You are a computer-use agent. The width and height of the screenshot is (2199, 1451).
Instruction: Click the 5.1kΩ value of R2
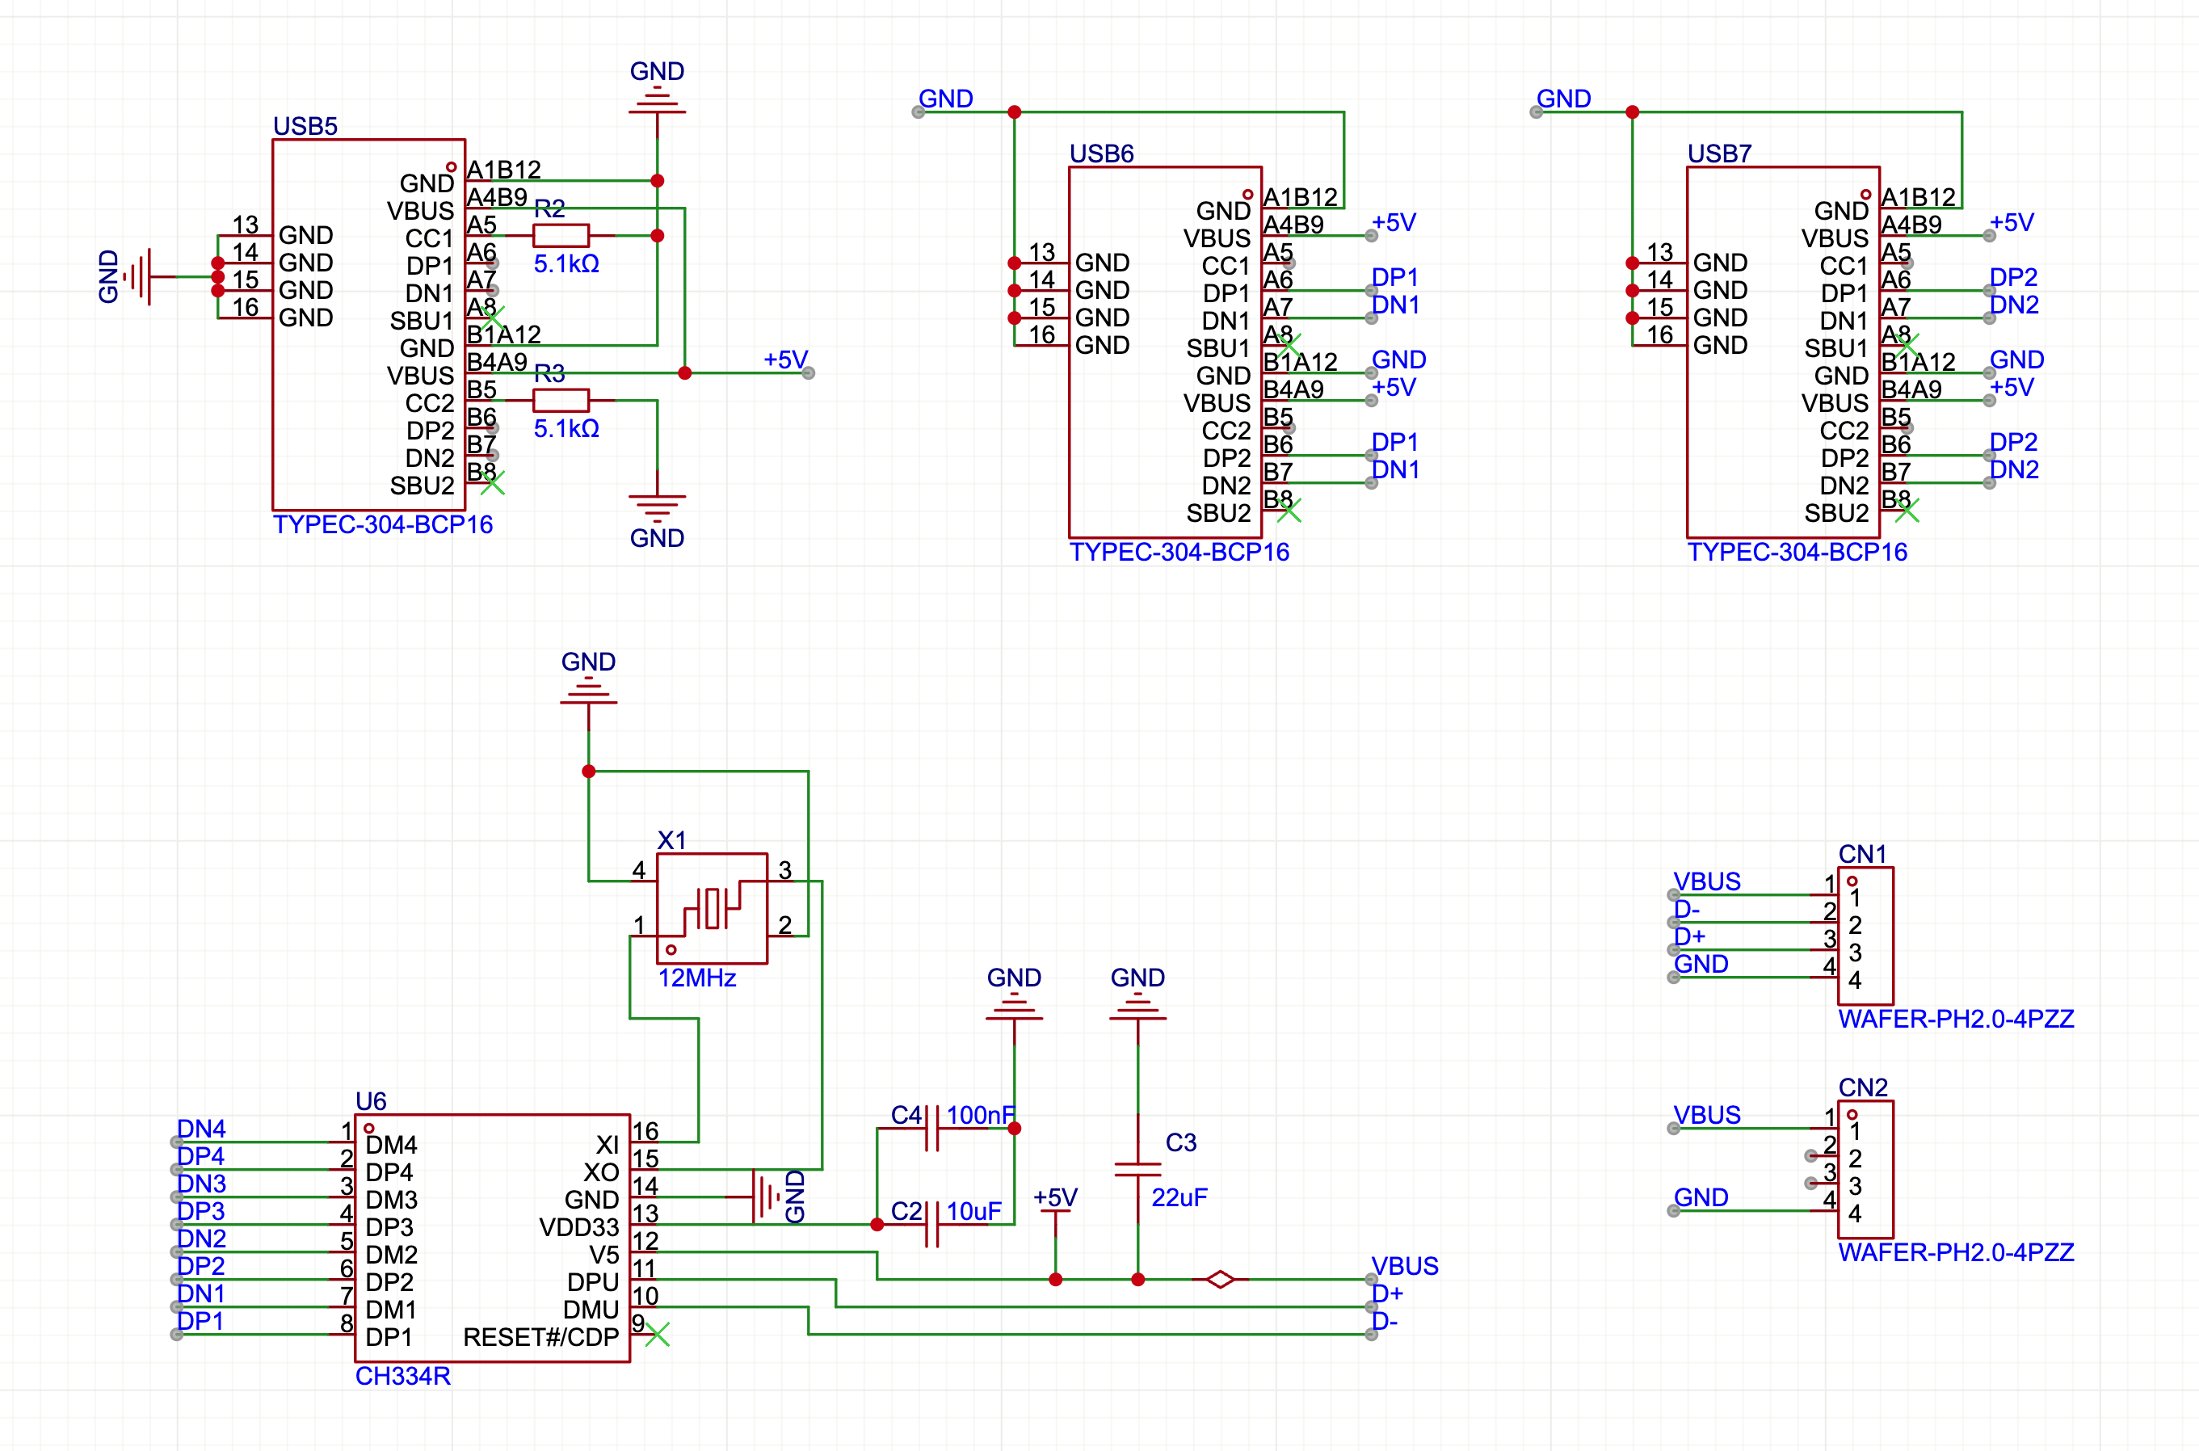(566, 265)
